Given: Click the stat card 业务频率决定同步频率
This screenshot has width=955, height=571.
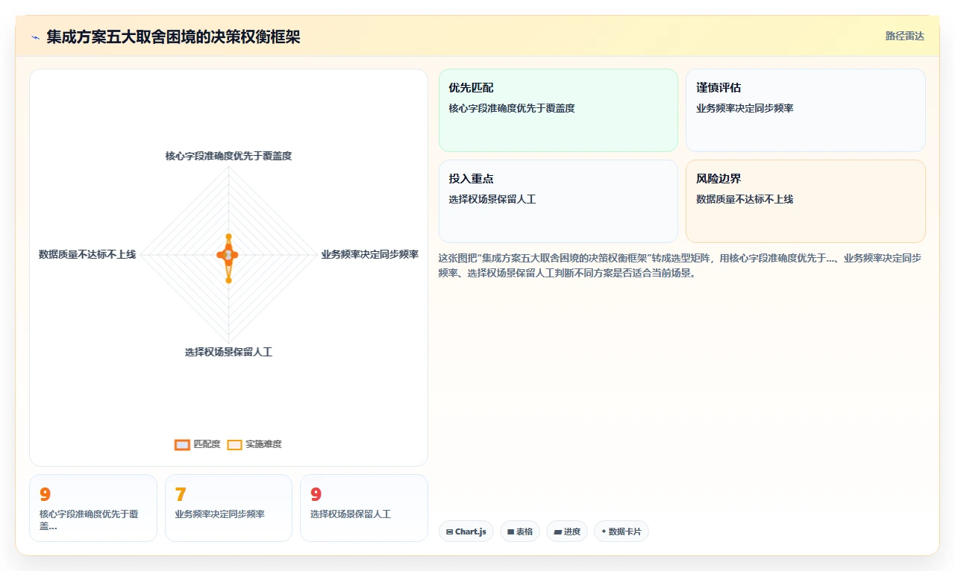Looking at the screenshot, I should [228, 508].
